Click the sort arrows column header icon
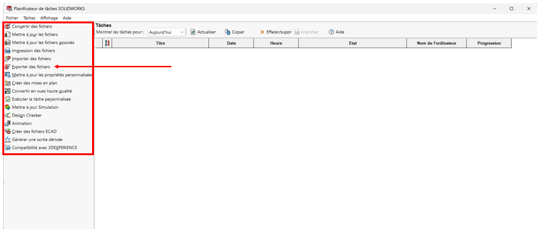 (x=107, y=43)
